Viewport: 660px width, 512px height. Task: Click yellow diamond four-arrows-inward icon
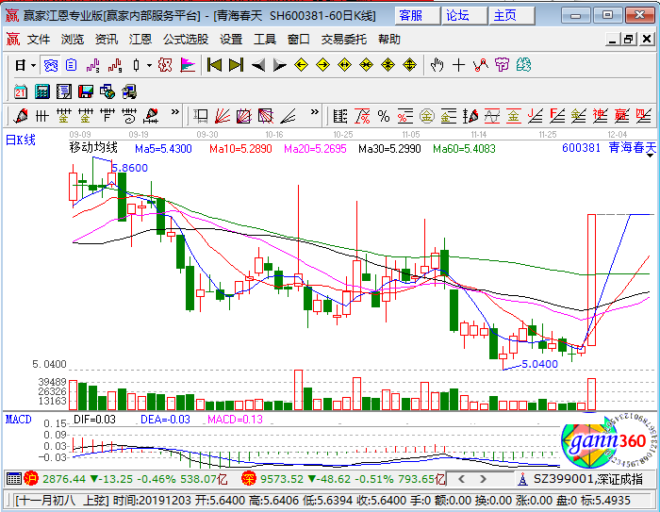tap(388, 65)
